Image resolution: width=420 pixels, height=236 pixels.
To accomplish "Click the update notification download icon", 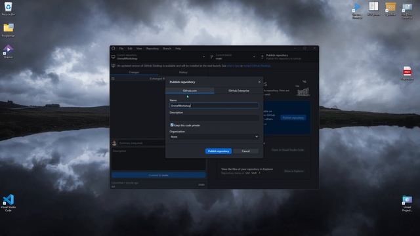I will (x=114, y=66).
